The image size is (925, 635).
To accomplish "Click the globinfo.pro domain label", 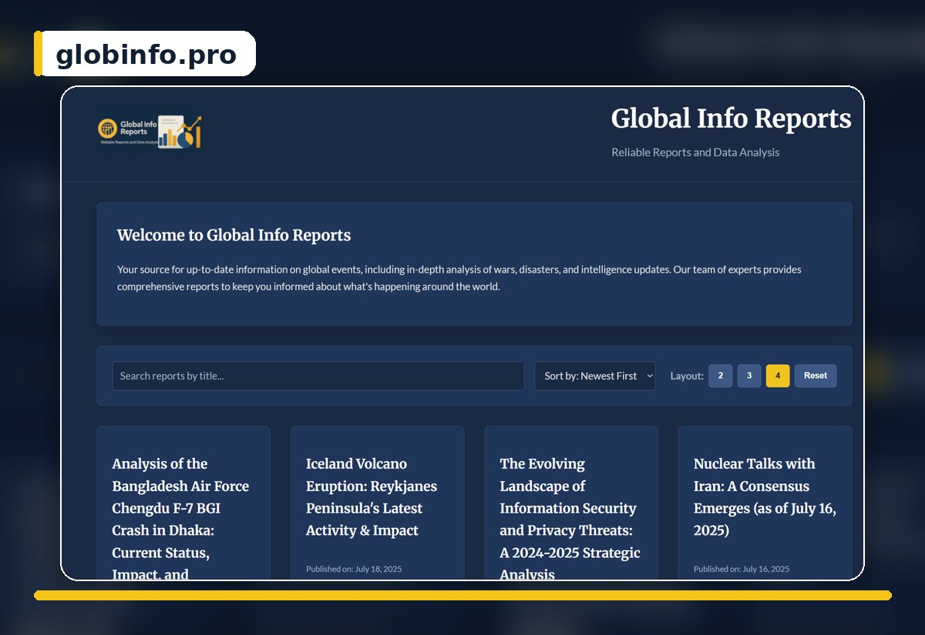I will pyautogui.click(x=146, y=55).
